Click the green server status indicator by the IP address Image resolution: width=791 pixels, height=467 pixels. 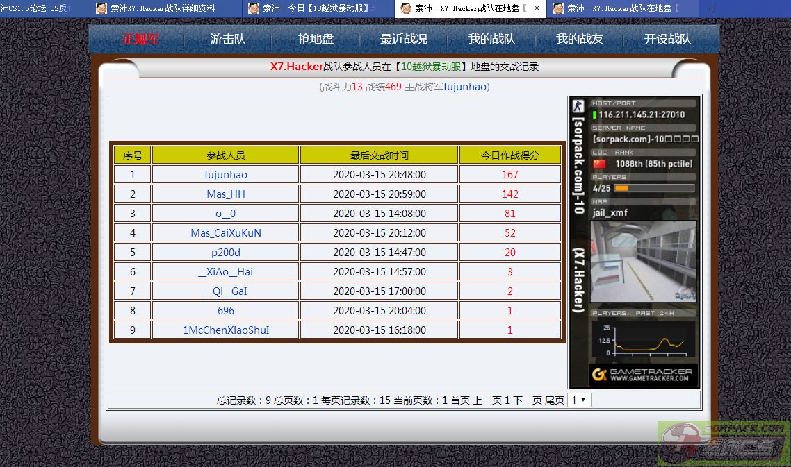tap(594, 114)
